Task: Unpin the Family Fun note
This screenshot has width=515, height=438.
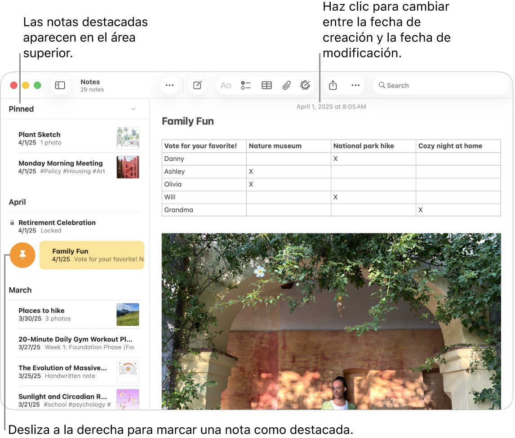Action: tap(22, 255)
